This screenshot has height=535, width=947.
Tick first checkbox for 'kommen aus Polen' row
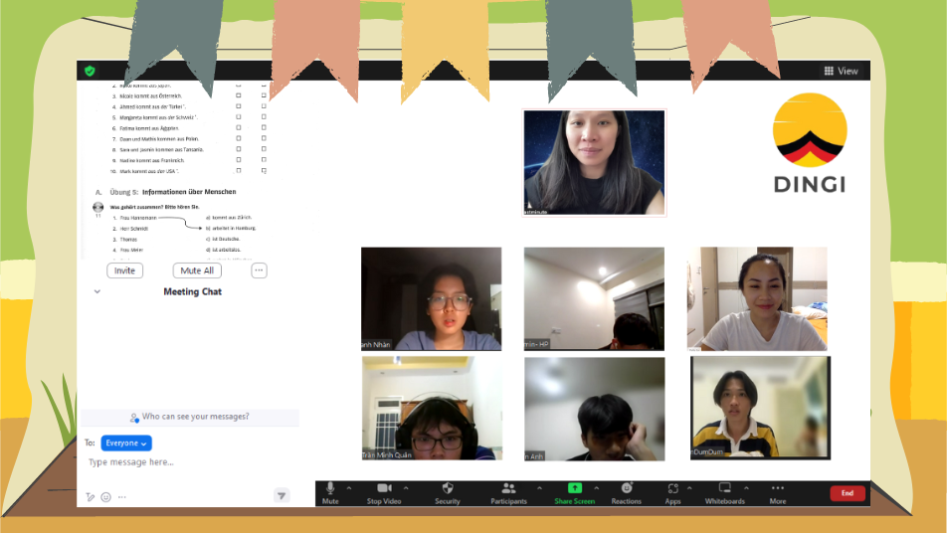pos(239,138)
